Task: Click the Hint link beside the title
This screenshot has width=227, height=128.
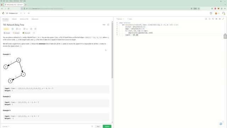Action: point(104,25)
